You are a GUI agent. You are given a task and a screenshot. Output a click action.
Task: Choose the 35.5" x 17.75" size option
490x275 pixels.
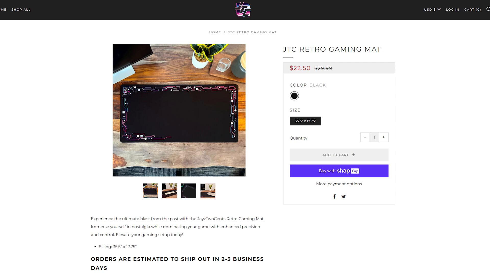(305, 121)
